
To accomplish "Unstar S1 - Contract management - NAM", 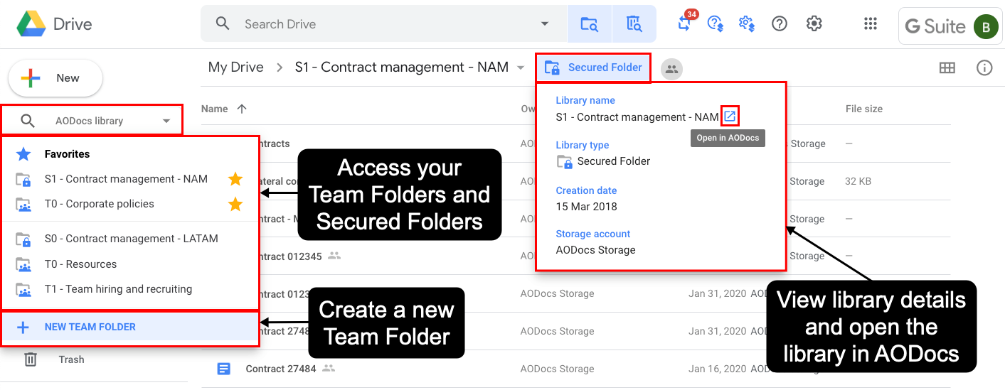I will tap(235, 179).
